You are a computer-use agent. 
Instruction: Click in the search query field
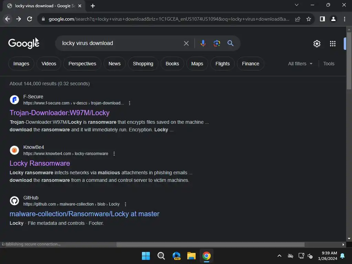tap(121, 43)
